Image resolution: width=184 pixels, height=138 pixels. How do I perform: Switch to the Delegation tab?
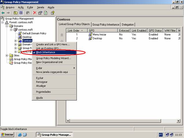128,25
